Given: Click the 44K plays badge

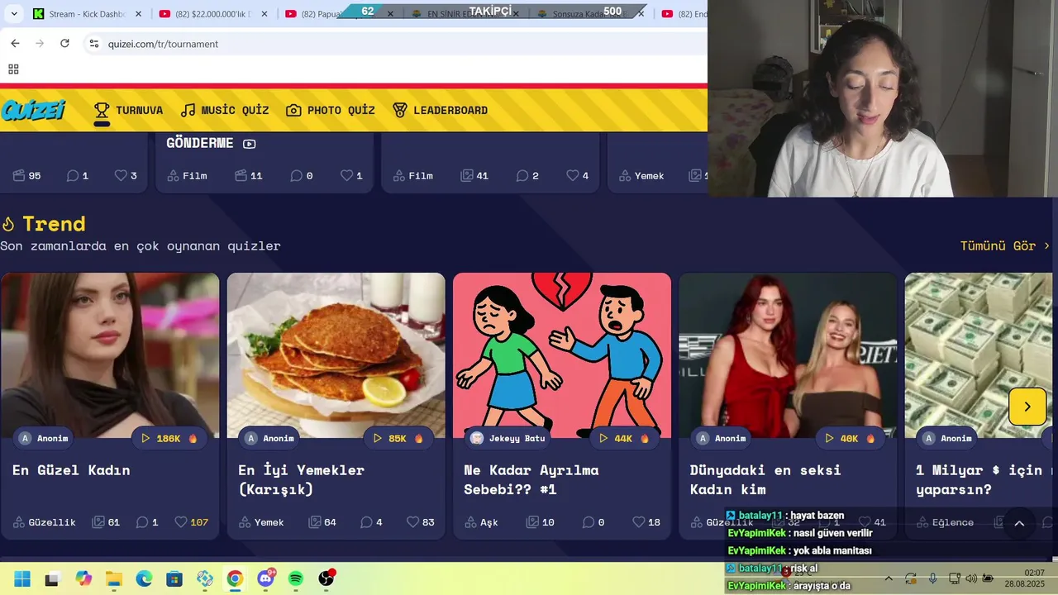Looking at the screenshot, I should (624, 438).
